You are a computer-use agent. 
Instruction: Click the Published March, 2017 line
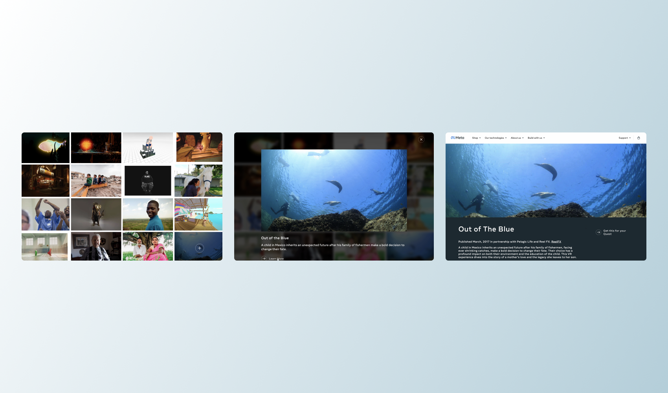pyautogui.click(x=510, y=242)
